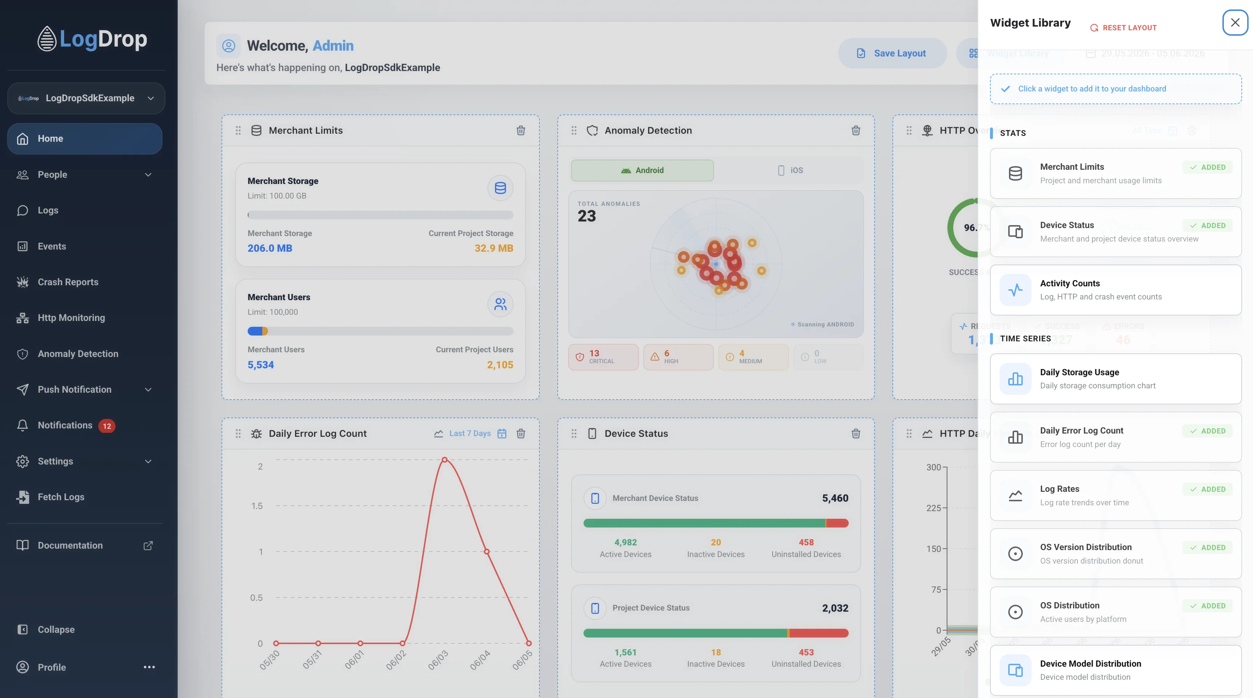Click the Anomaly Detection widget drag handle
Viewport: 1253px width, 698px height.
(574, 130)
